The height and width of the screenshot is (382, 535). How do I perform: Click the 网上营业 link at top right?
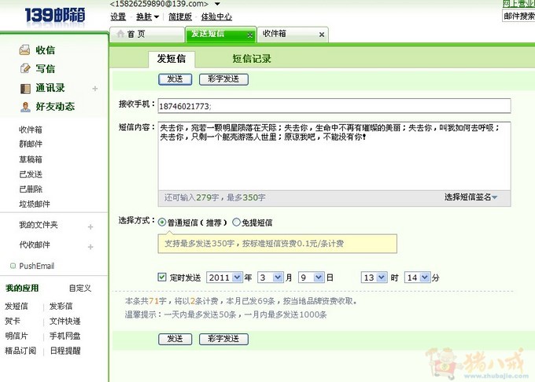tap(518, 3)
